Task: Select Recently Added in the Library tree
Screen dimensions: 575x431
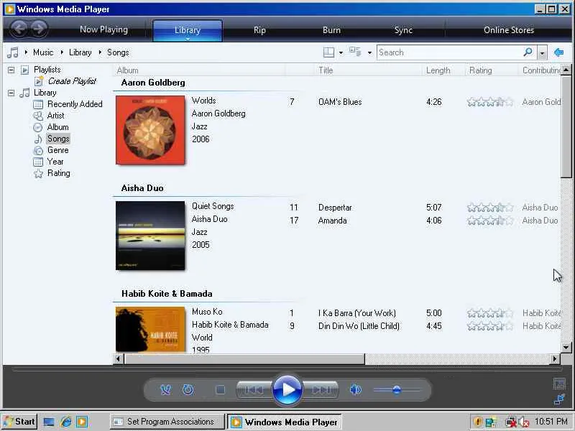Action: [75, 104]
